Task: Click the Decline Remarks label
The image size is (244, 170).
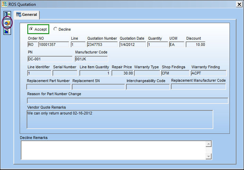Action: (x=34, y=138)
